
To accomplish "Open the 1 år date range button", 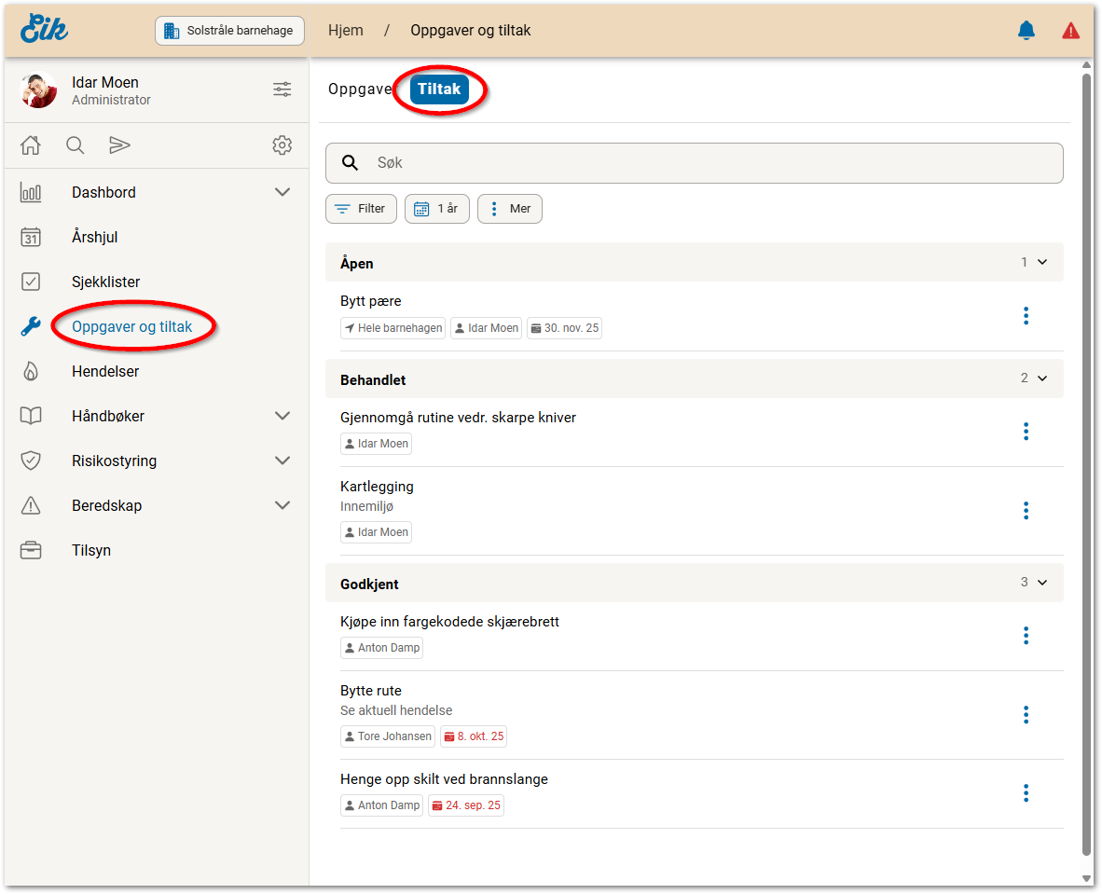I will 436,209.
